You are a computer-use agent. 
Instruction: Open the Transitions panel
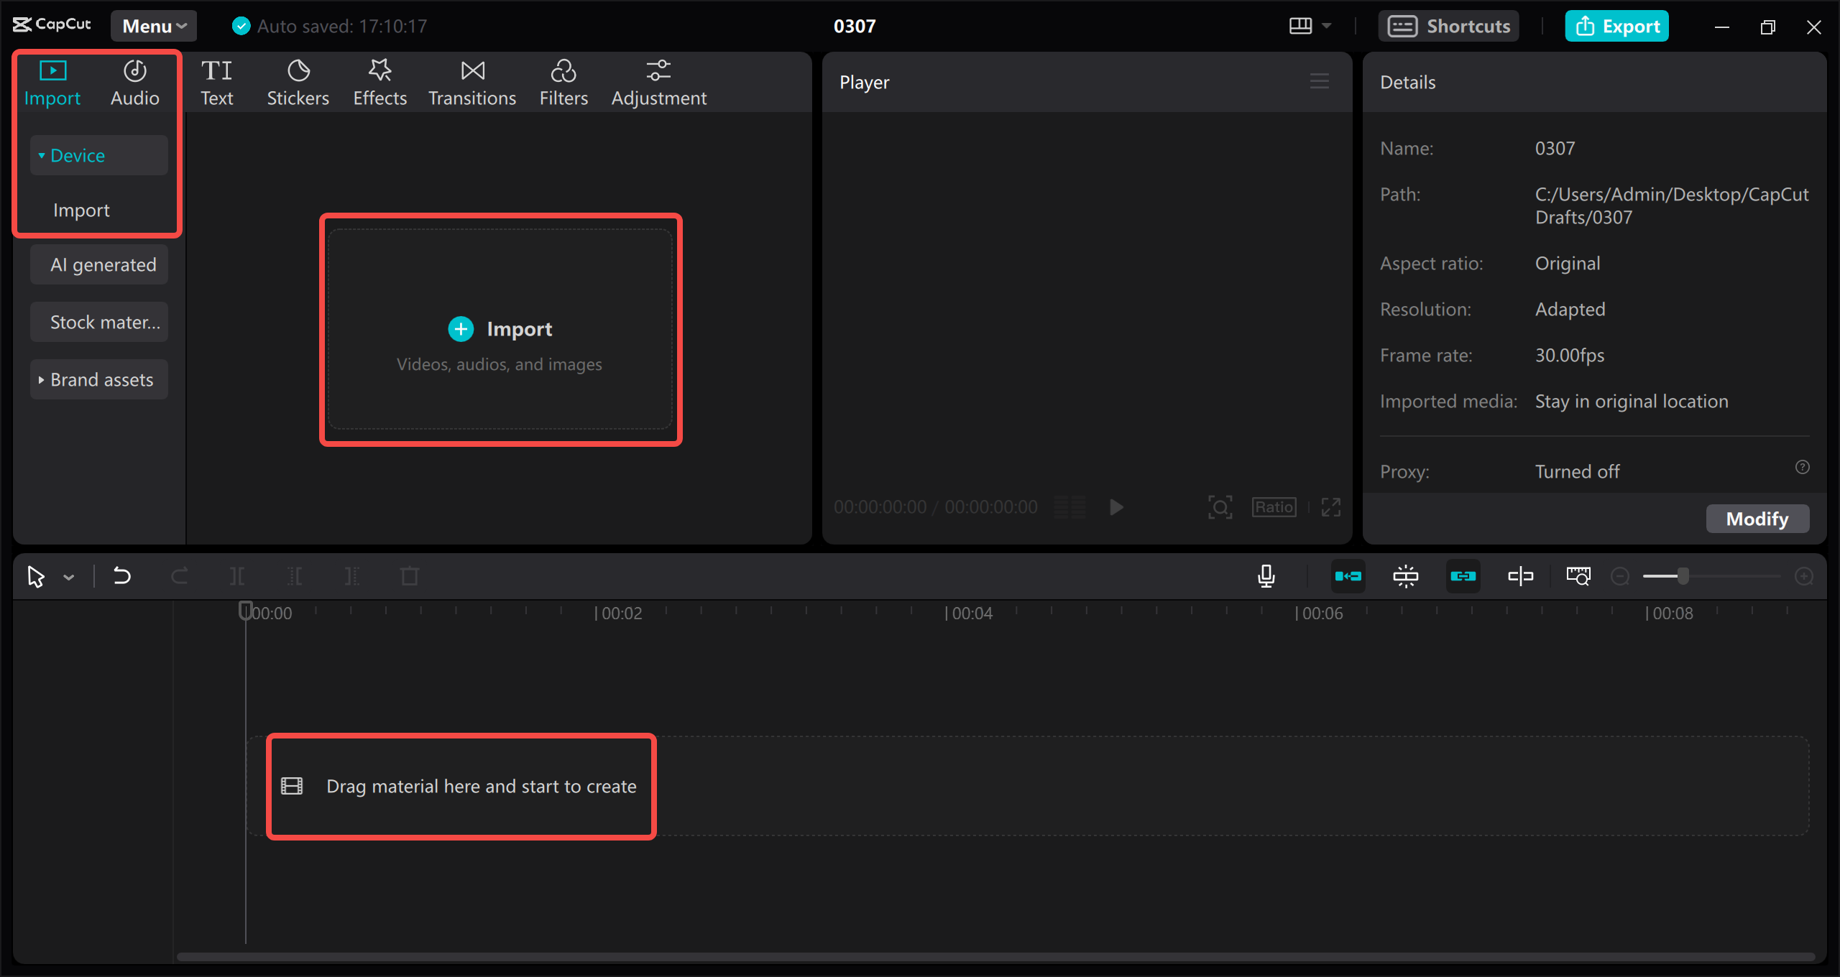click(x=471, y=81)
